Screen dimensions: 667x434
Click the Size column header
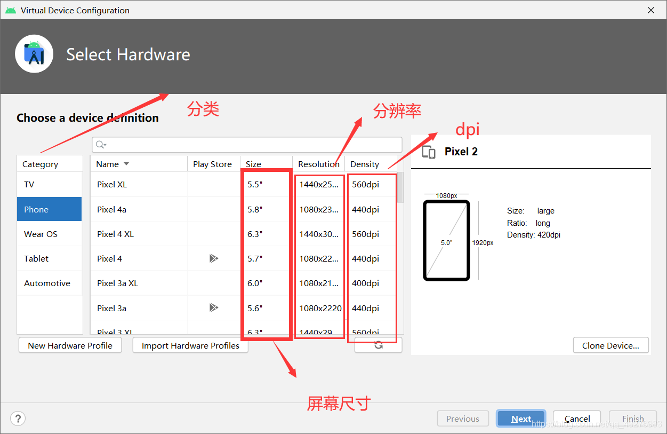[266, 164]
